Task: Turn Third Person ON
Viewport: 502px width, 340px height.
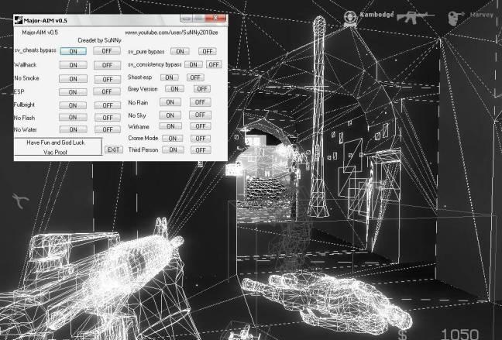Action: click(173, 149)
